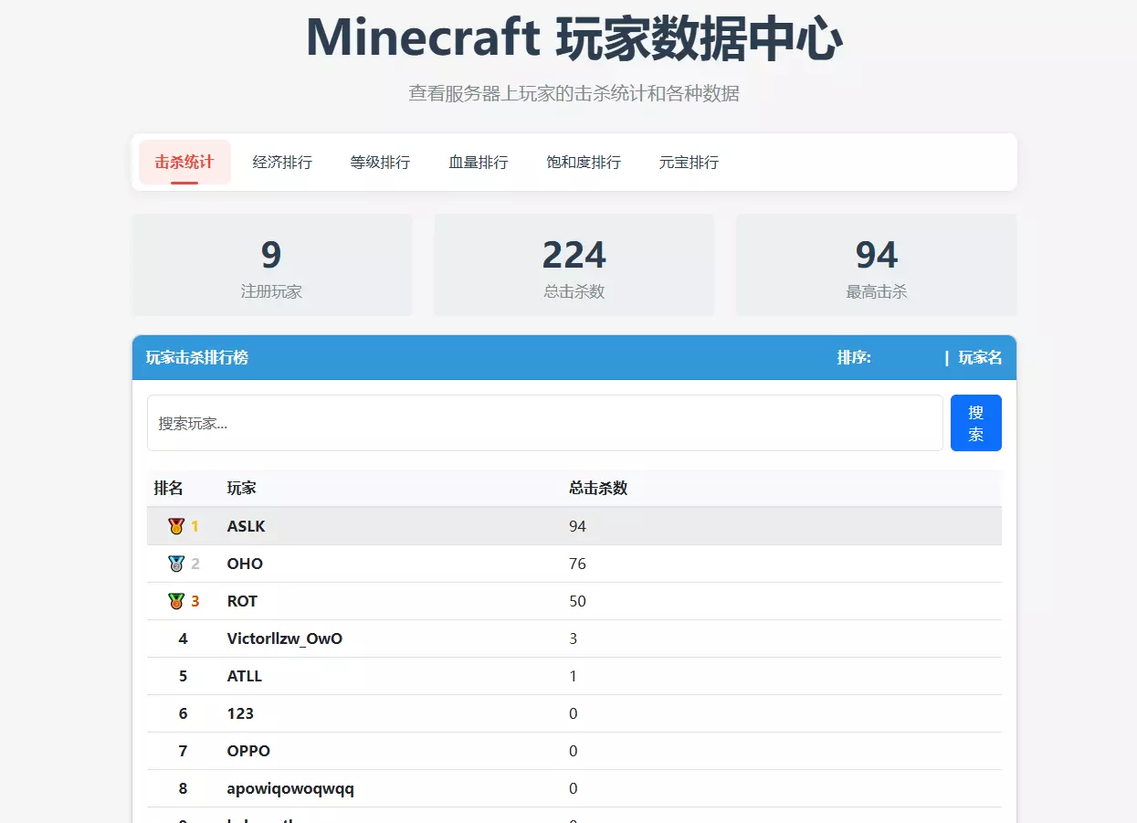Click the Minecraft 玩家数据中心 page title
Screen dimensions: 1137x823
(574, 38)
